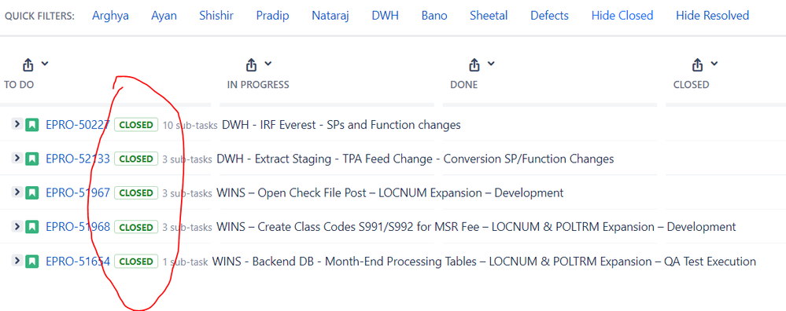Image resolution: width=786 pixels, height=311 pixels.
Task: Click the export icon above IN PROGRESS
Action: 251,64
